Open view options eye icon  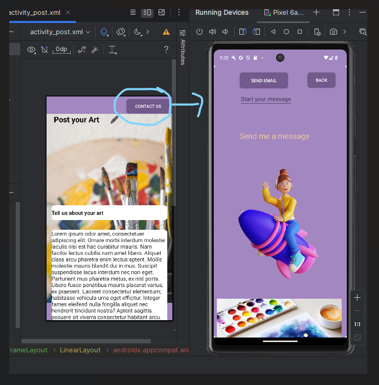[31, 50]
